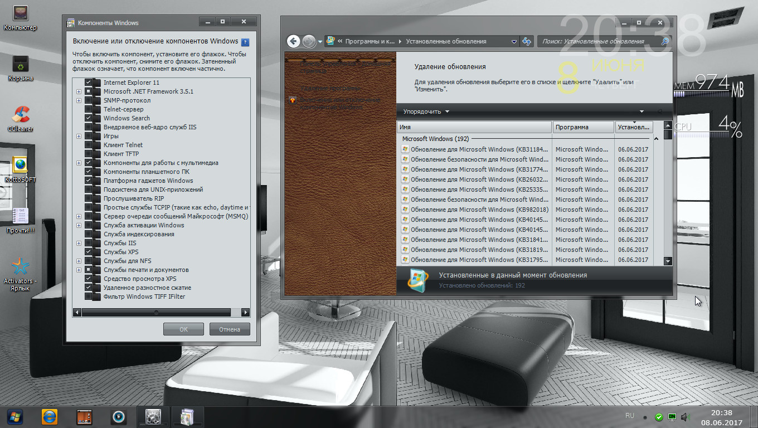Toggle the Windows Search component checkbox

click(x=89, y=118)
